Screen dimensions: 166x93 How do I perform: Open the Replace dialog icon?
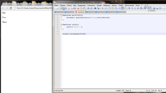[x=98, y=8]
